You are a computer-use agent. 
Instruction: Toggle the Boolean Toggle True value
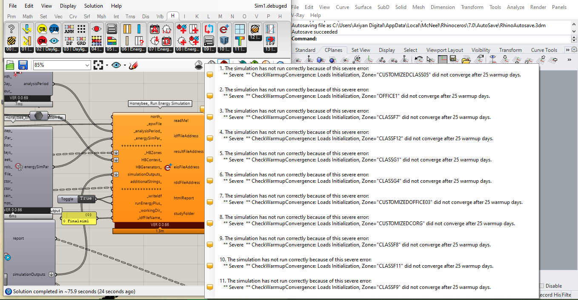(86, 199)
